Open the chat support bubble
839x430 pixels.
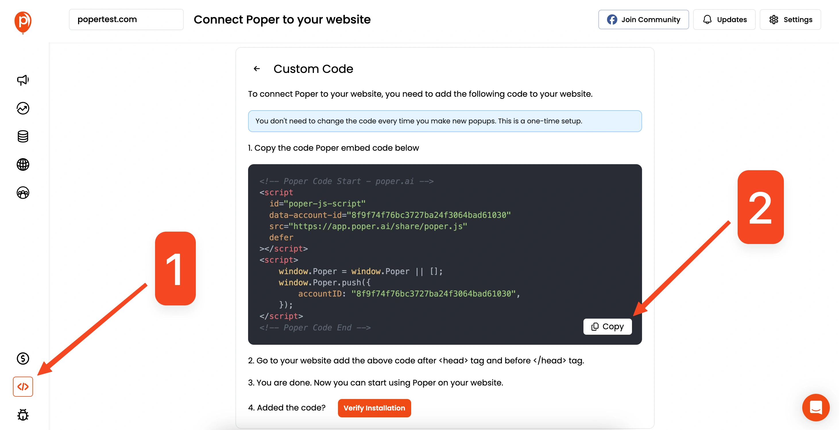click(815, 408)
